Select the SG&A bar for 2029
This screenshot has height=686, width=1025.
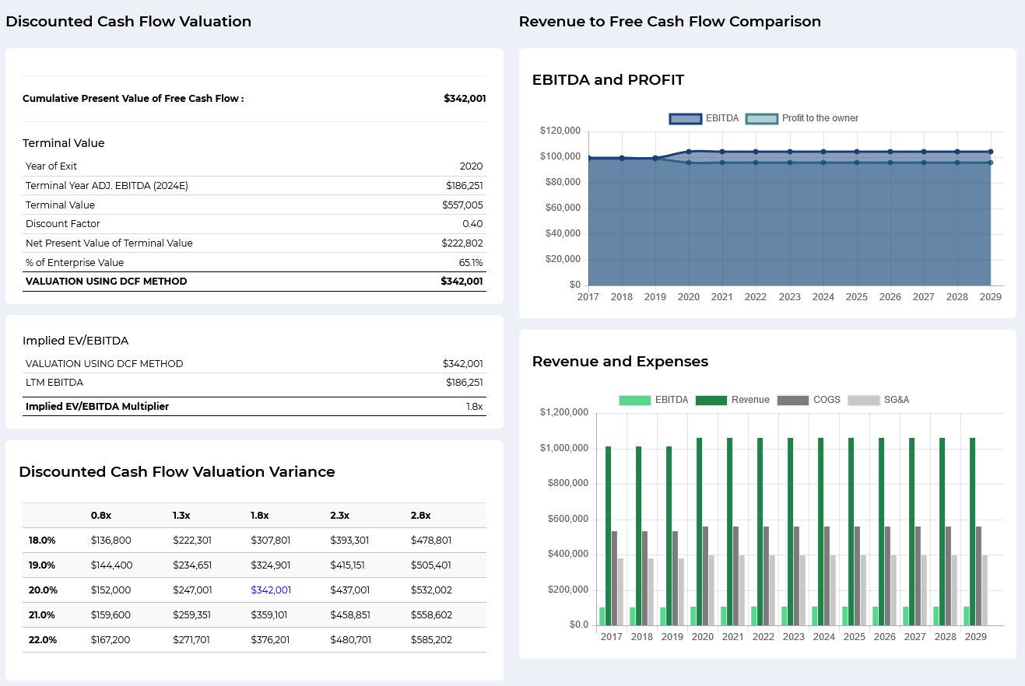(x=985, y=590)
